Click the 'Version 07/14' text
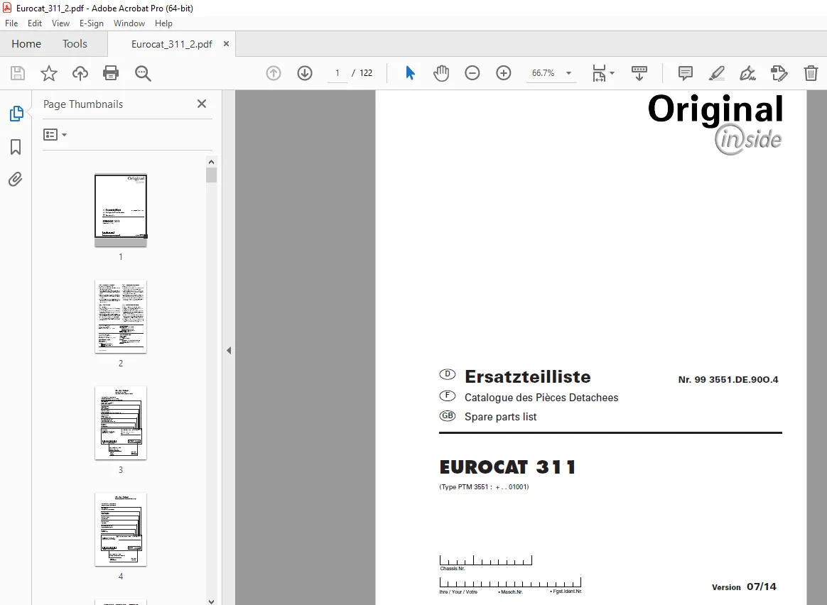This screenshot has width=827, height=605. tap(744, 587)
